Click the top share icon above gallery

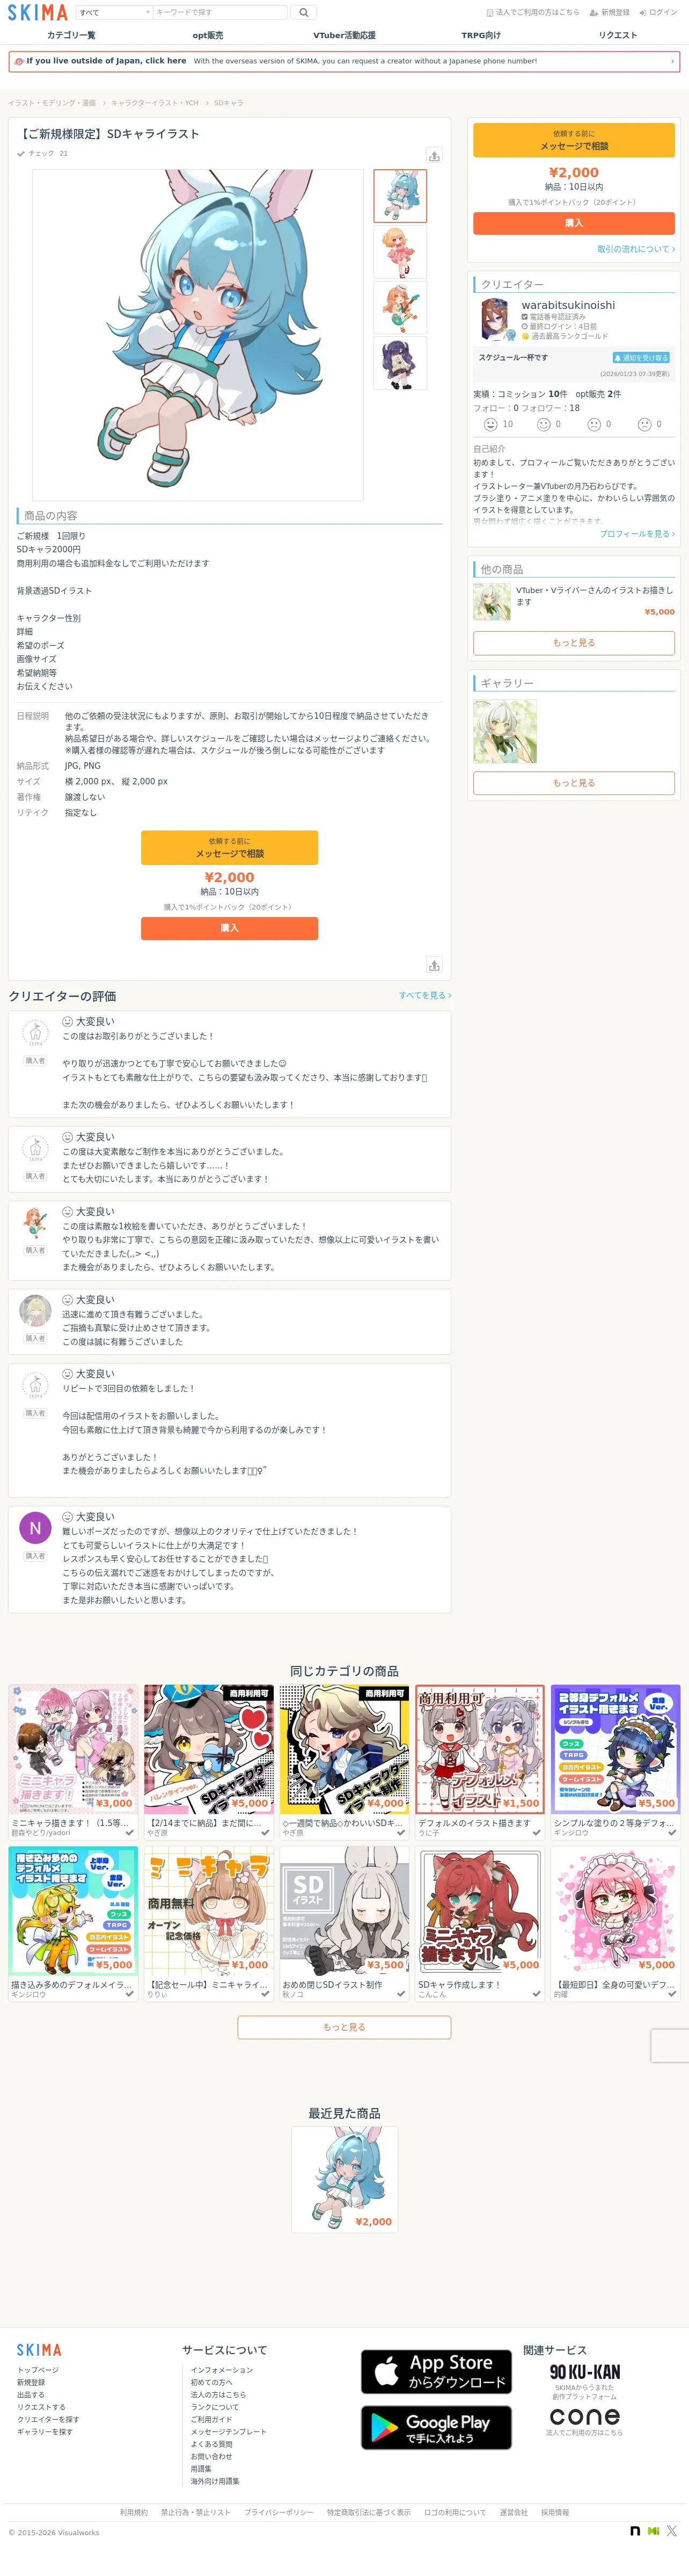pos(434,156)
